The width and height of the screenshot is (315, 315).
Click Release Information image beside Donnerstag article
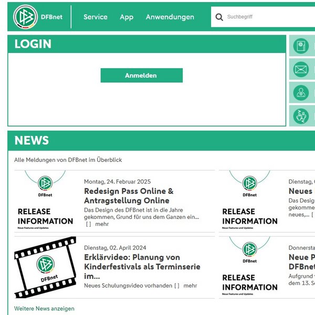click(250, 267)
